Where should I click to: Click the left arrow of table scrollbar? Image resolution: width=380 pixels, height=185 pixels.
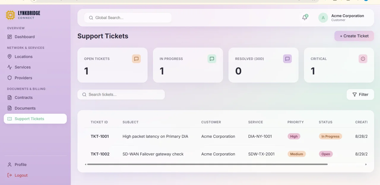pos(85,164)
